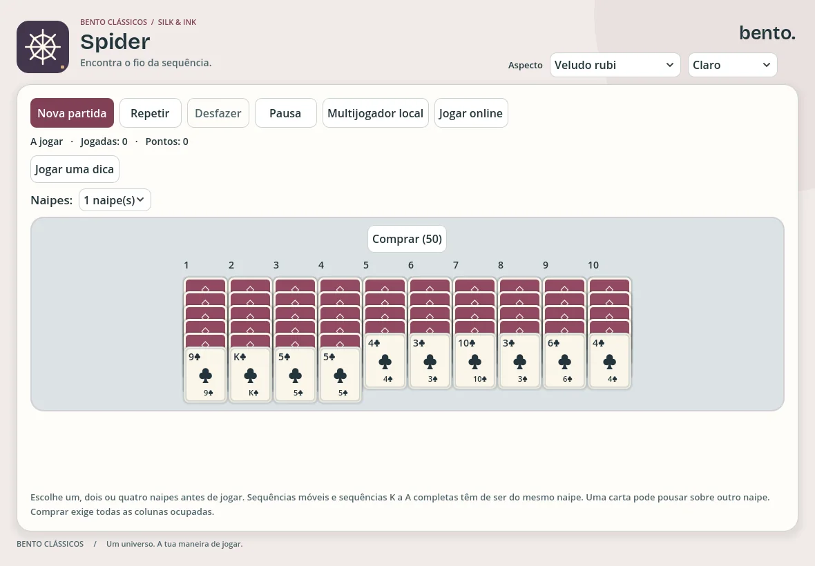The image size is (815, 566).
Task: Select the 5 of clubs in column 4
Action: 340,375
